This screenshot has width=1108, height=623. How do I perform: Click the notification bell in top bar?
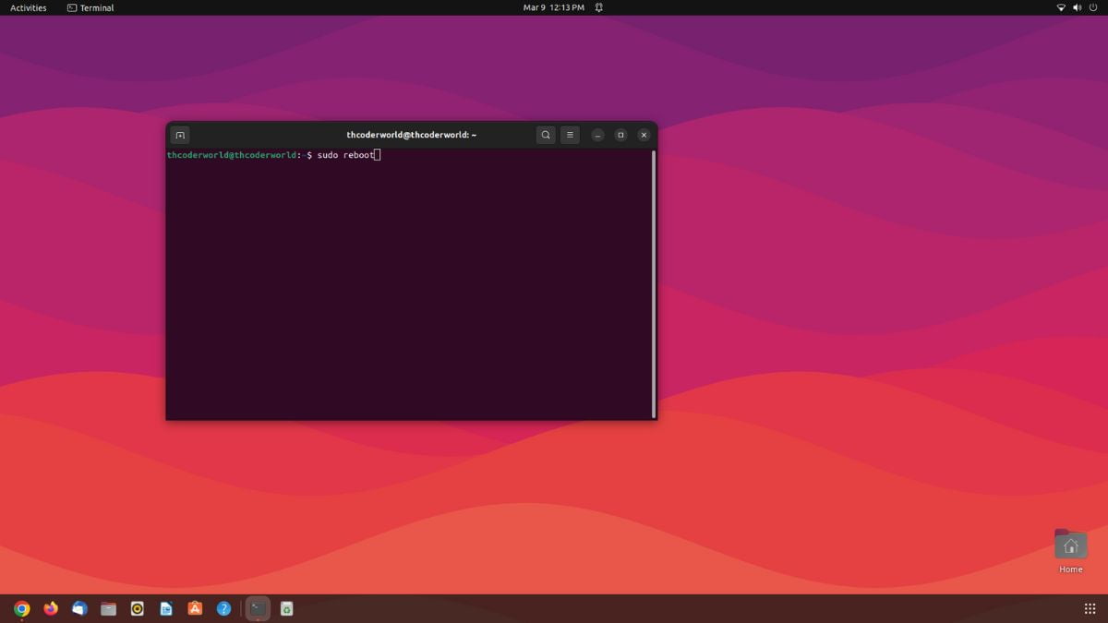pos(598,7)
